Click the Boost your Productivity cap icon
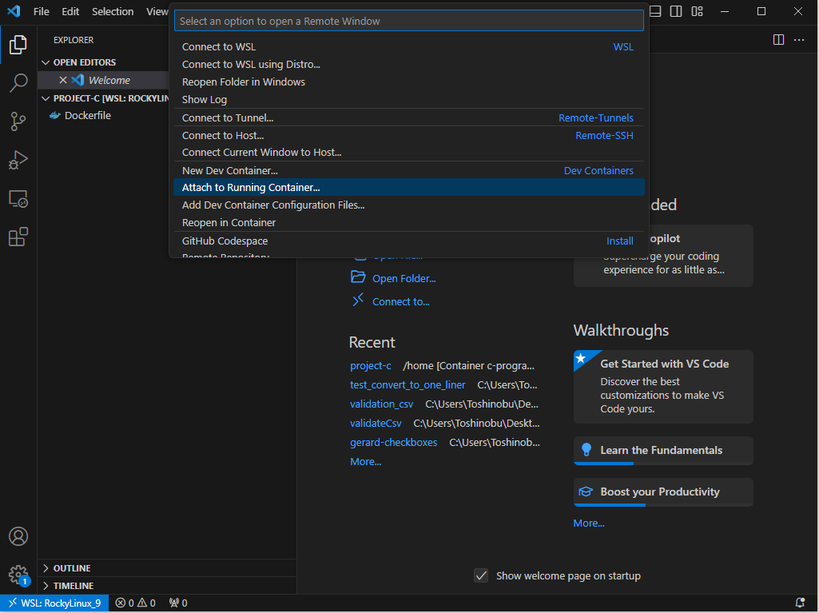 click(586, 492)
